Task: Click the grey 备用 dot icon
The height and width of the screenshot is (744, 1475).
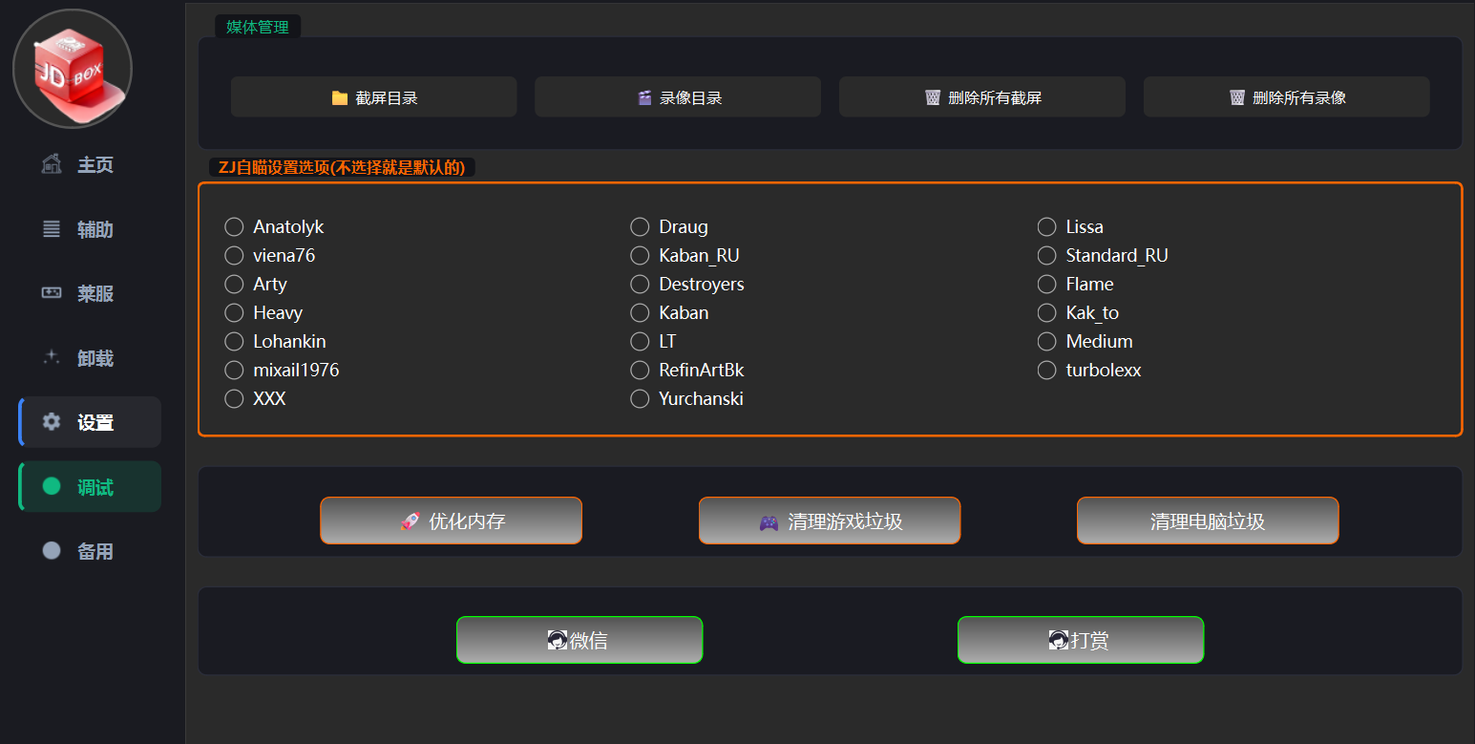Action: coord(52,550)
